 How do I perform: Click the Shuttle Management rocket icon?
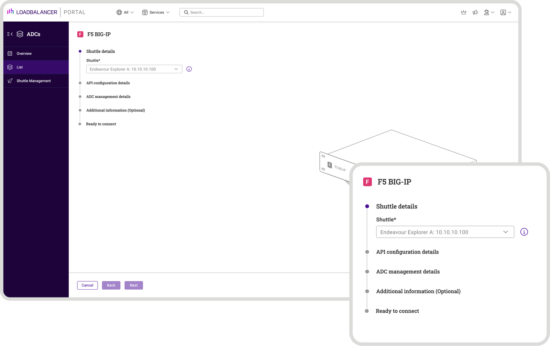[x=10, y=81]
